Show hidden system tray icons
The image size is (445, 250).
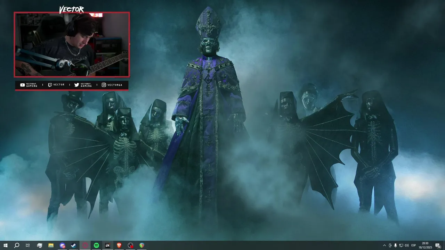pyautogui.click(x=384, y=245)
